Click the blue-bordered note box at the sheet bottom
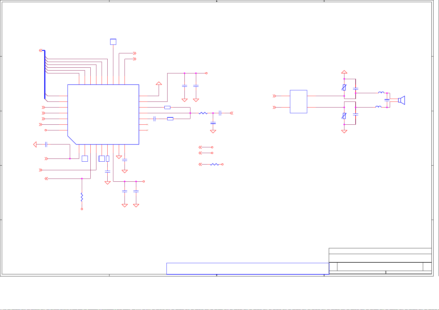 [248, 269]
